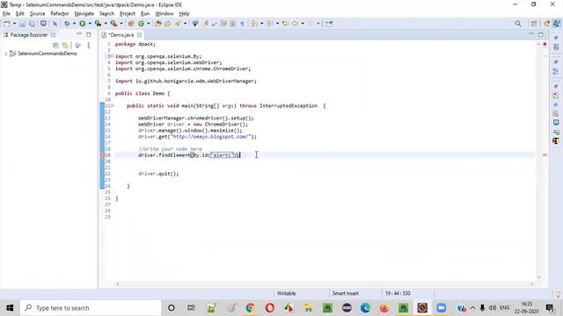Open the Source menu
563x316 pixels.
tap(37, 14)
